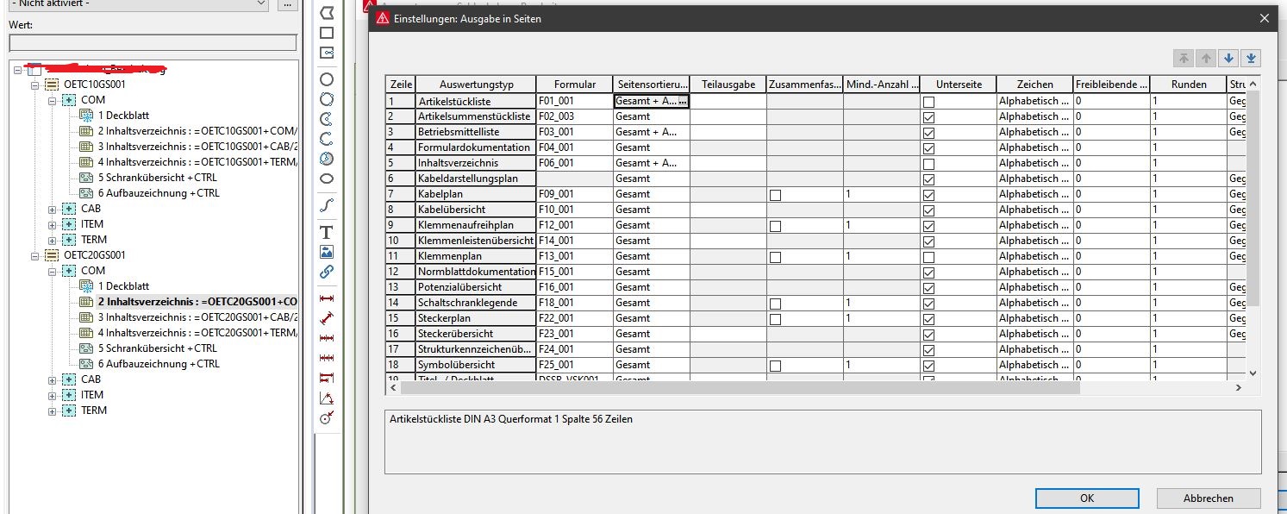Click the 'Potenzialübersicht' row cell

point(476,288)
